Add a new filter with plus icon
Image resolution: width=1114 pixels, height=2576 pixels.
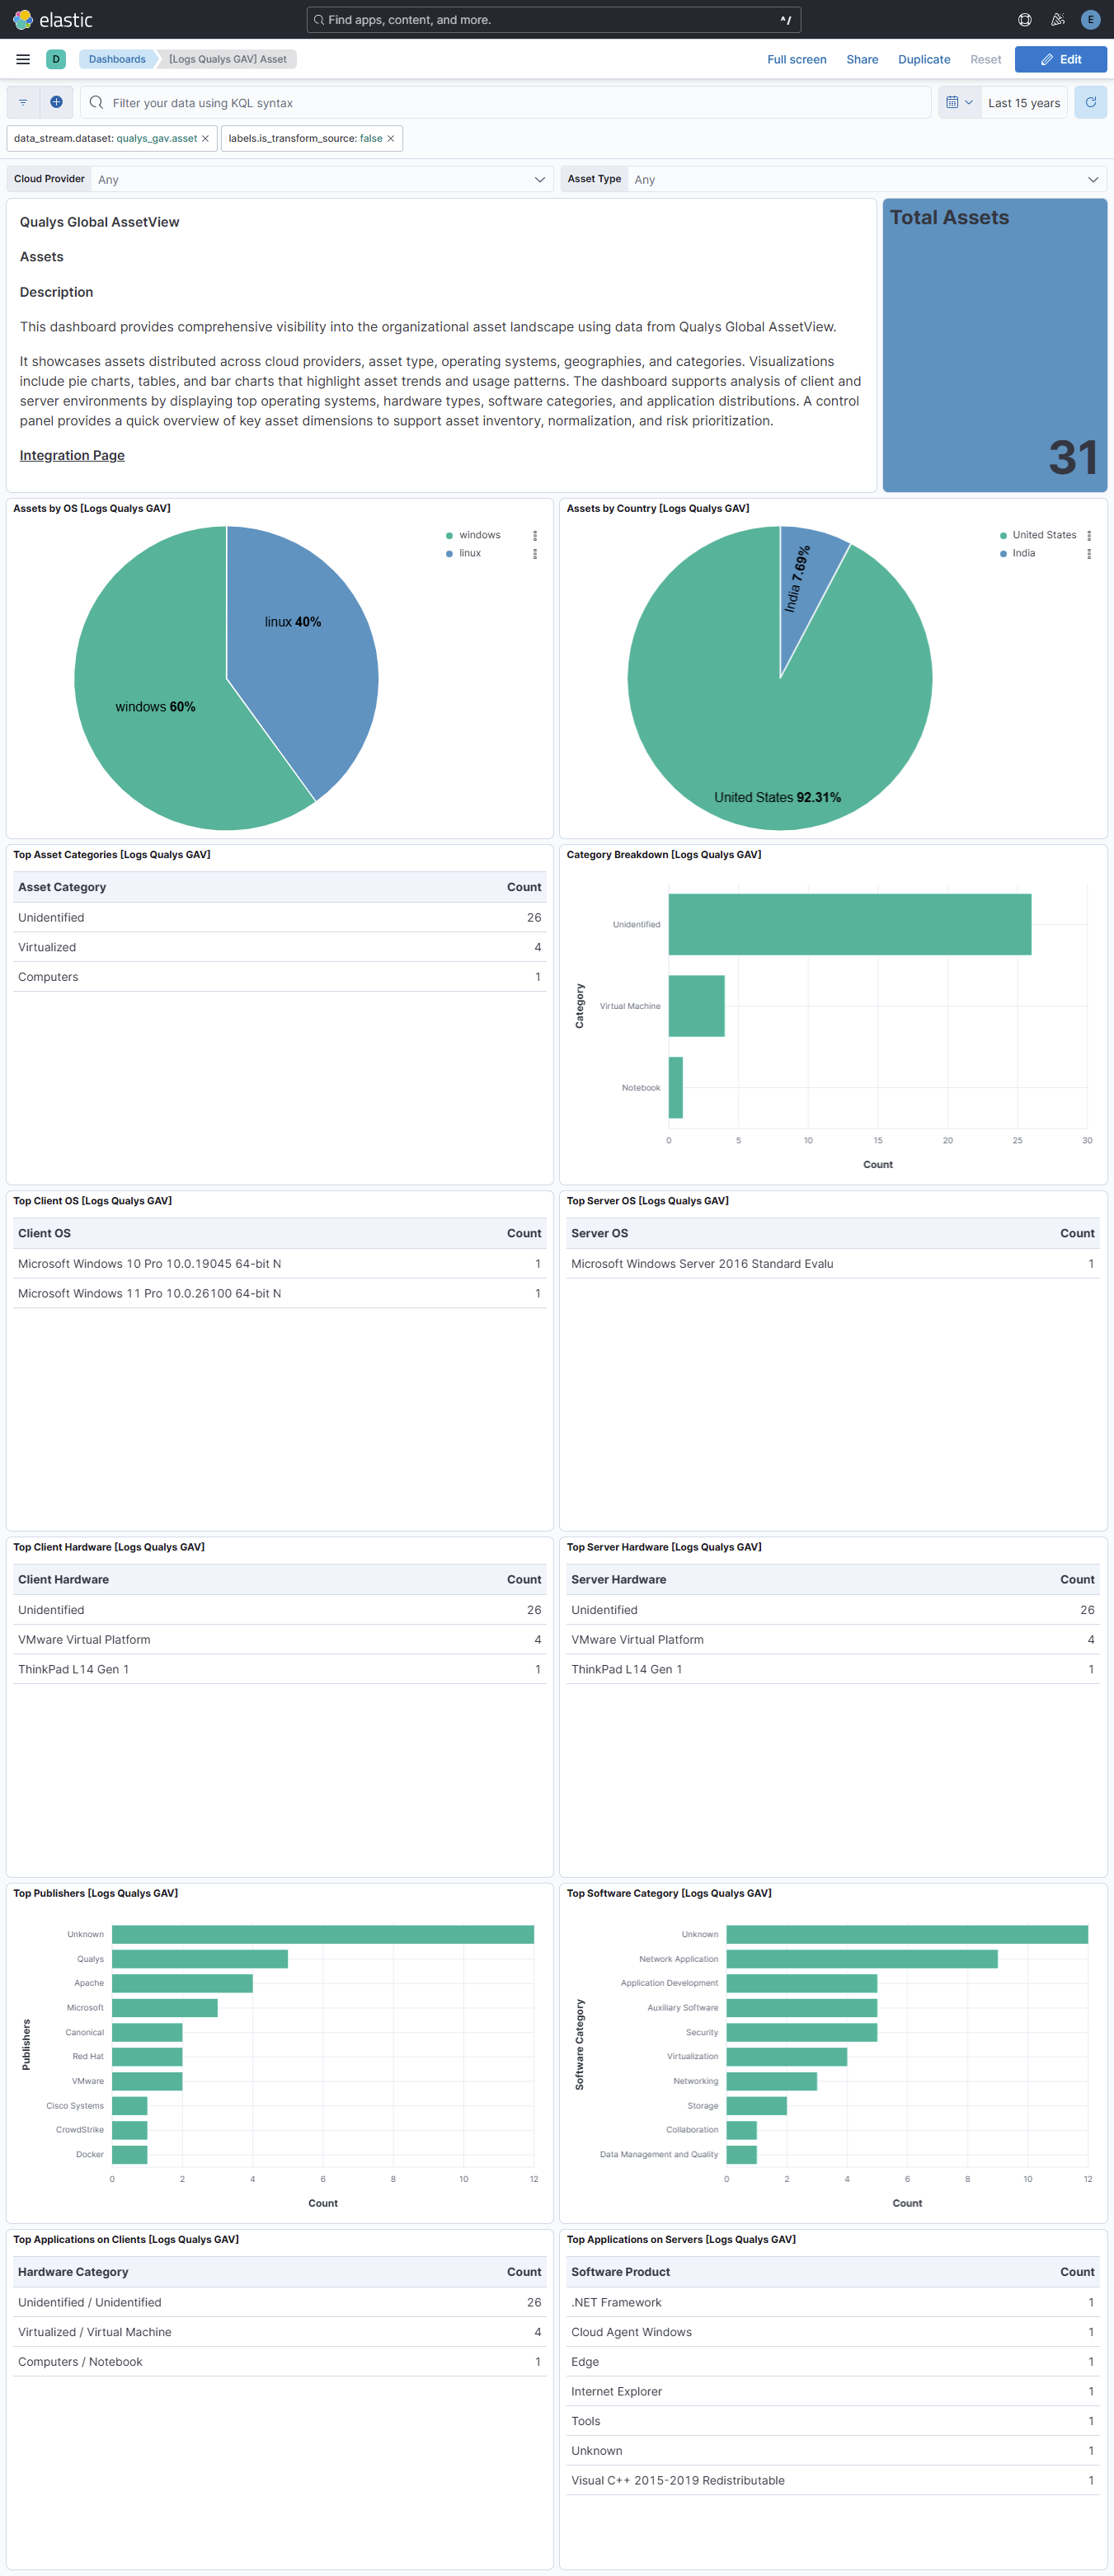point(56,102)
